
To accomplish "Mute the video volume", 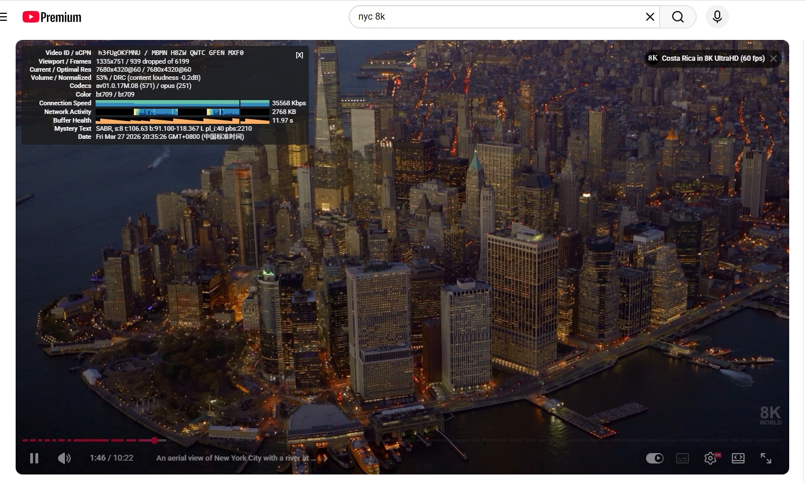I will click(64, 458).
